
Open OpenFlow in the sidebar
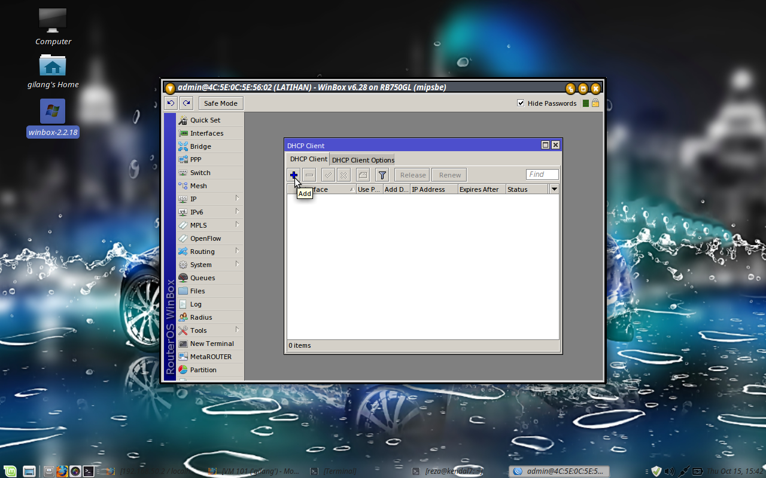(x=210, y=238)
